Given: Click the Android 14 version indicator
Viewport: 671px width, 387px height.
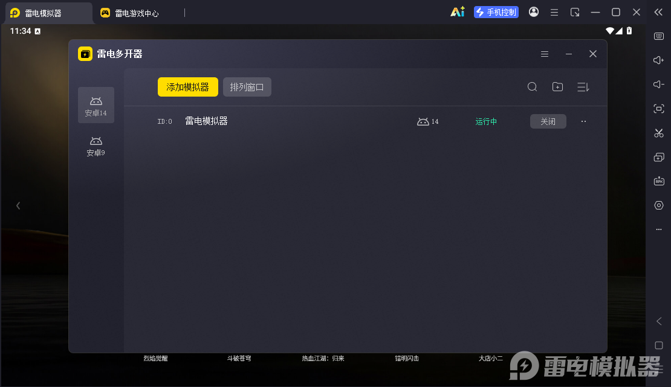Looking at the screenshot, I should tap(428, 121).
